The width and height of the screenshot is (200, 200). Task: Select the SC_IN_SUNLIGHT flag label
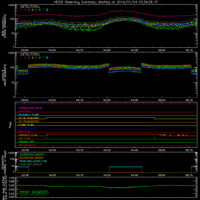[x=29, y=118]
